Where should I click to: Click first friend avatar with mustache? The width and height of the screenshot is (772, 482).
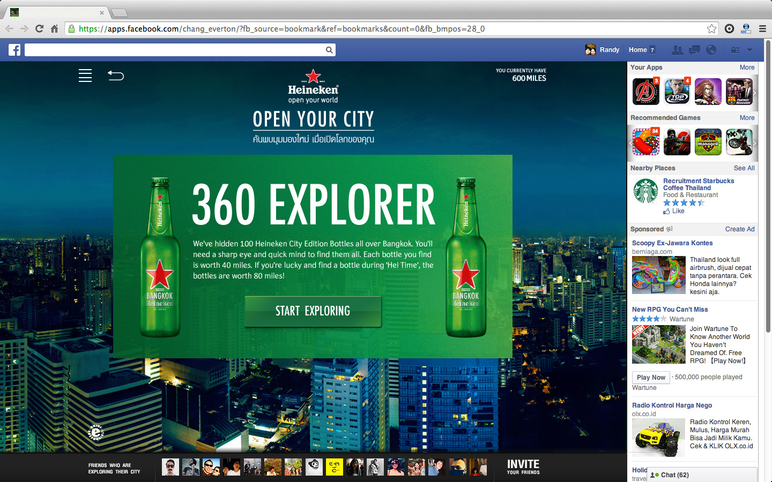[x=170, y=467]
